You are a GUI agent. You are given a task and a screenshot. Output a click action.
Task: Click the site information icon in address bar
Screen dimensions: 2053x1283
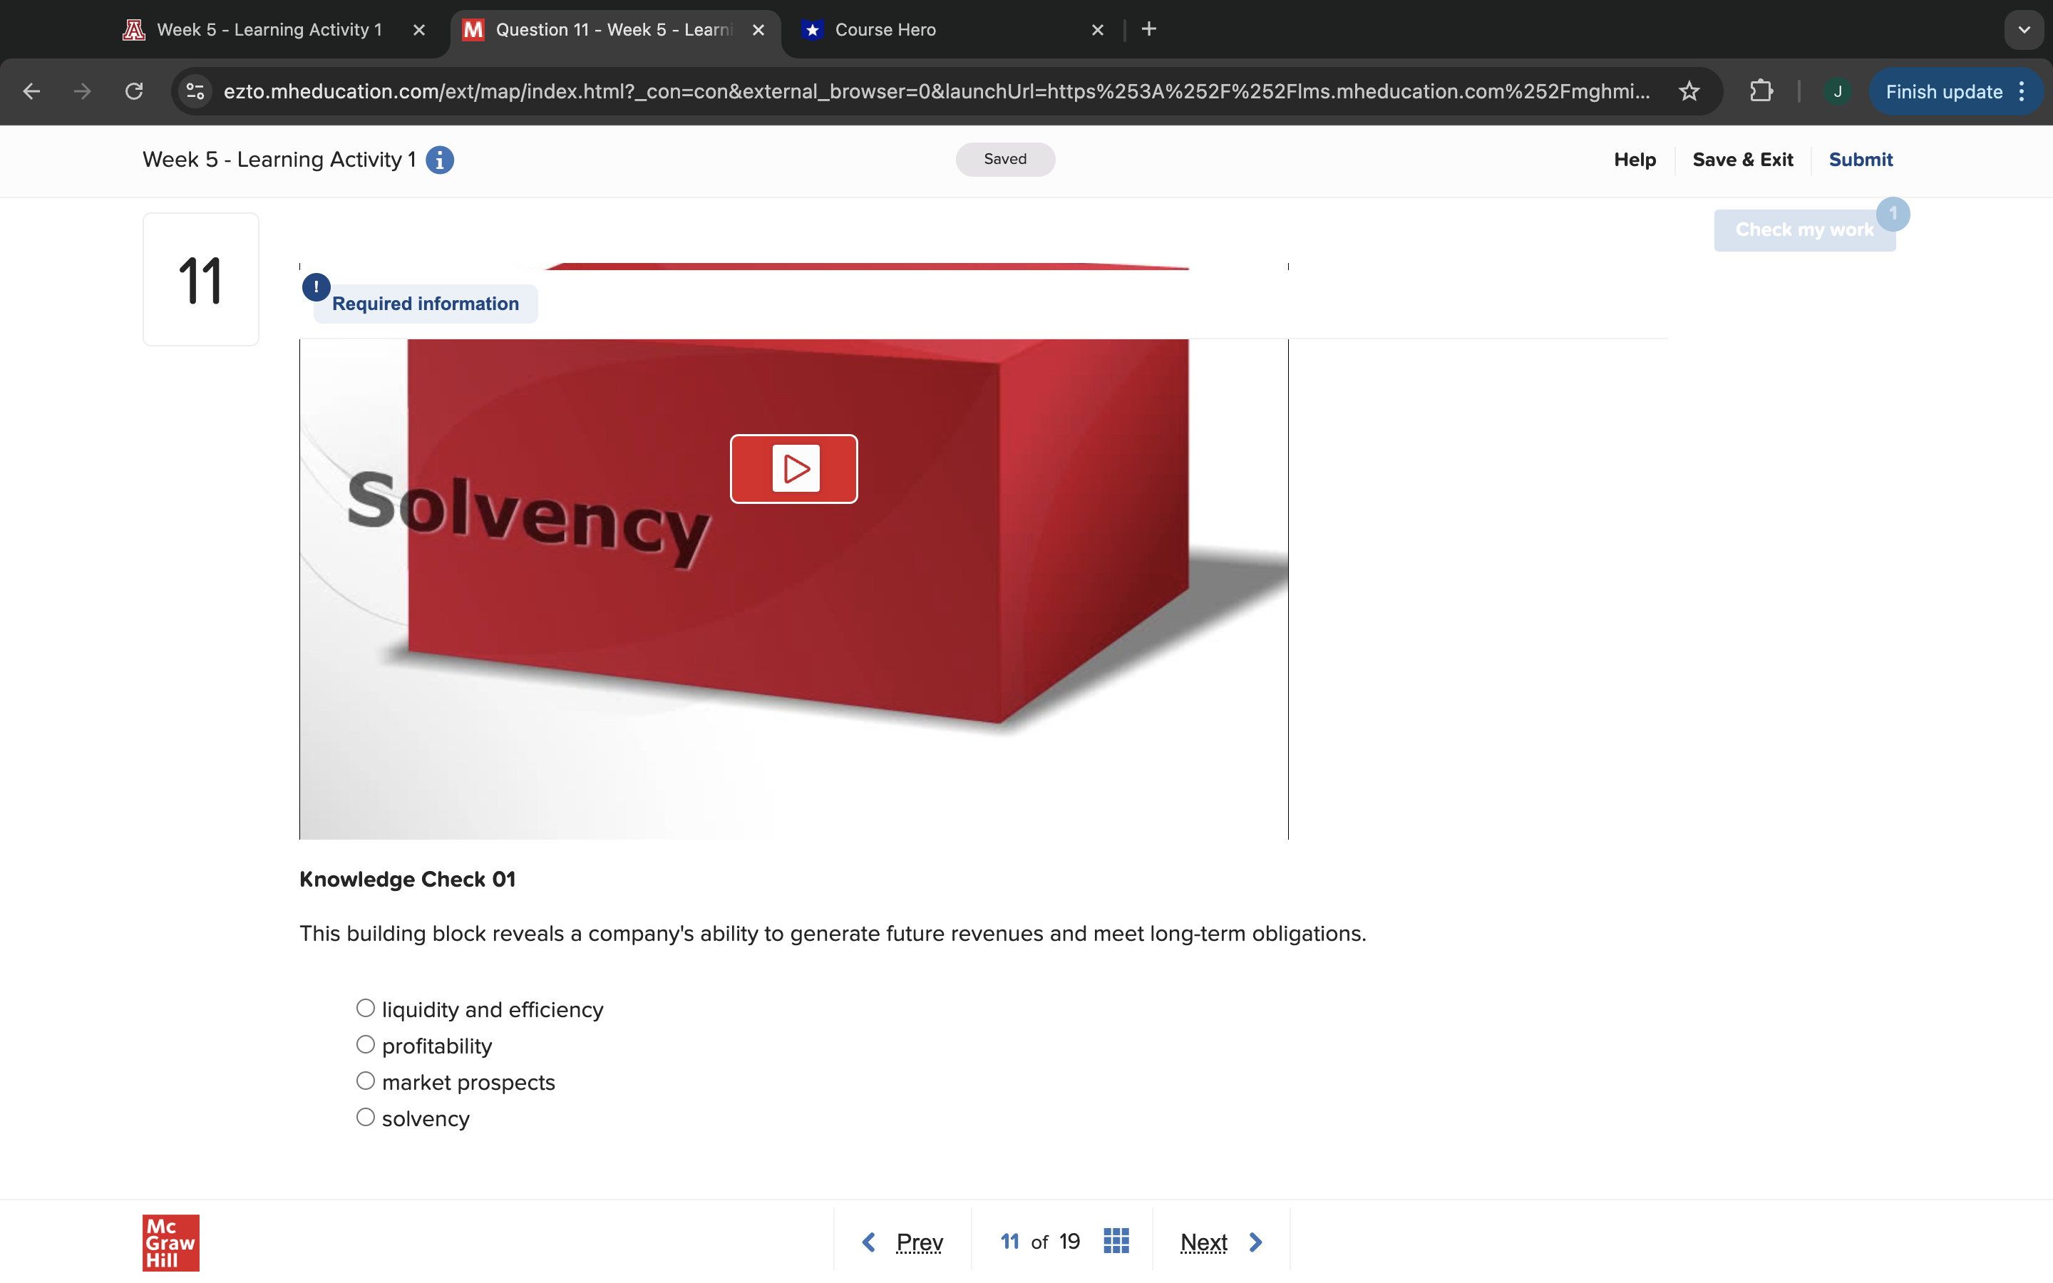click(x=196, y=92)
